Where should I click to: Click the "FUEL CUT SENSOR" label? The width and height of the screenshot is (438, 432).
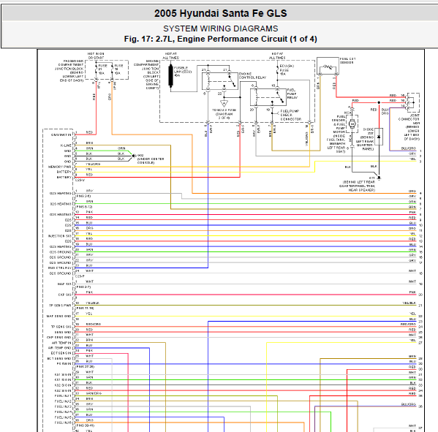(347, 61)
